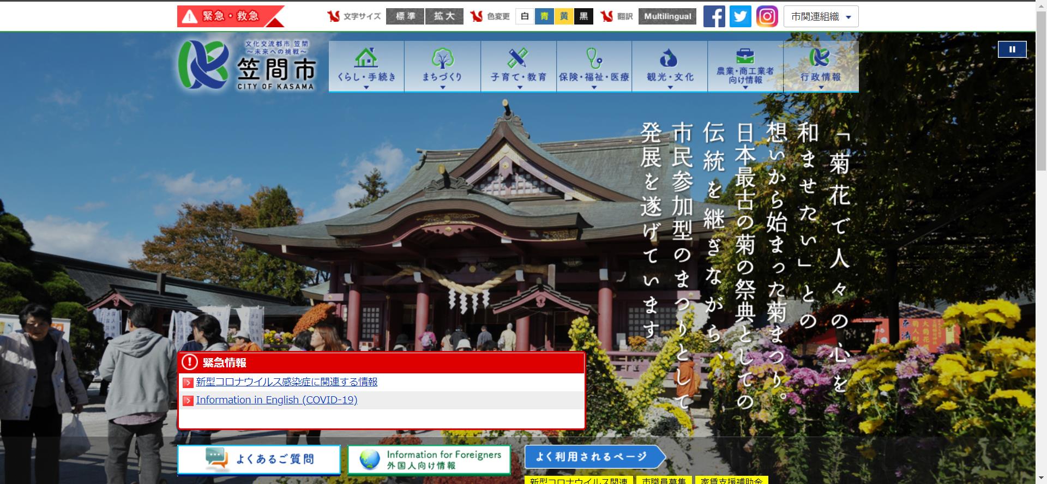Expand the 行政情報 menu arrow

pos(821,87)
